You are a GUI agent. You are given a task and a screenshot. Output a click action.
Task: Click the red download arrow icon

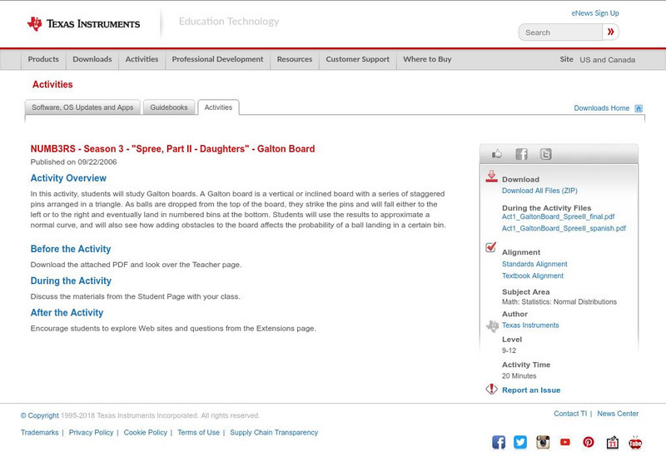tap(491, 176)
